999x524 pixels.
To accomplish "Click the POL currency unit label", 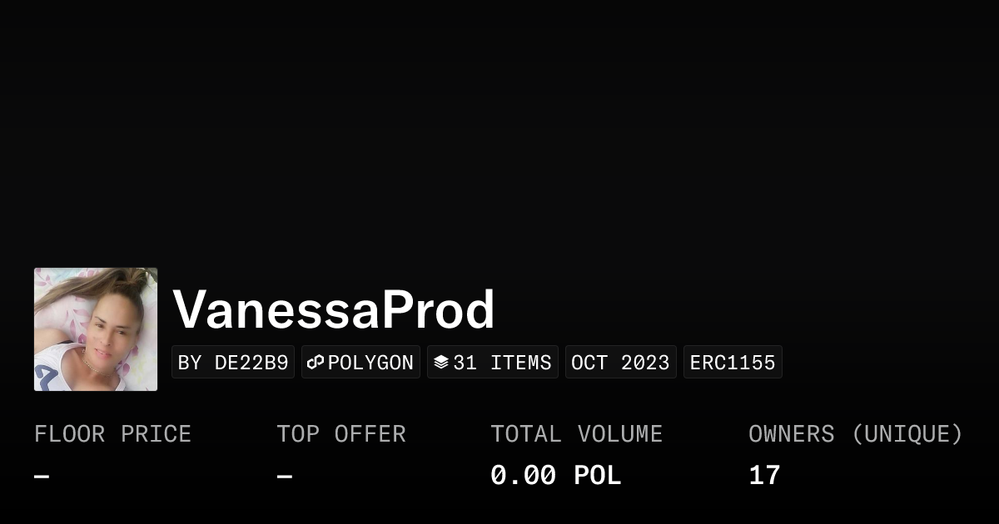I will pos(597,476).
